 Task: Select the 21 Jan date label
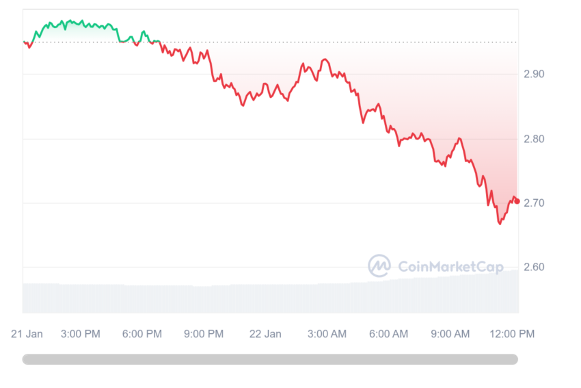[27, 334]
